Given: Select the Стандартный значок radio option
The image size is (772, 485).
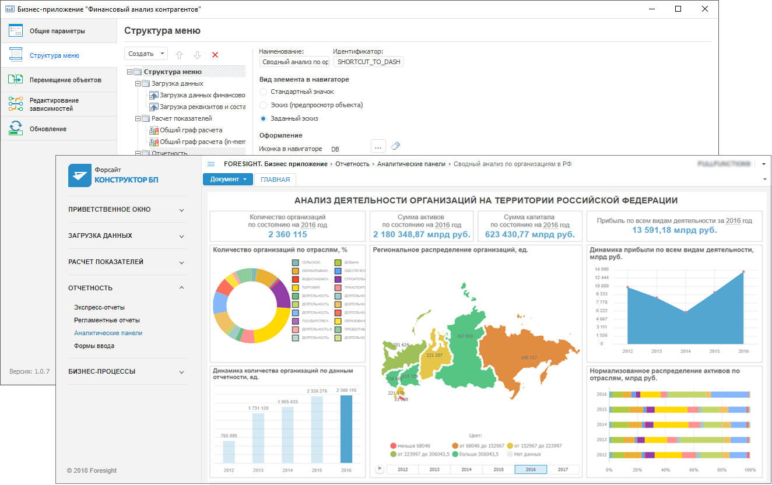Looking at the screenshot, I should 264,92.
